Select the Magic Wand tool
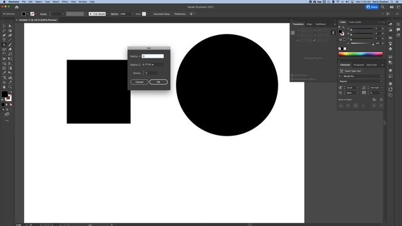The height and width of the screenshot is (226, 402). (4, 31)
